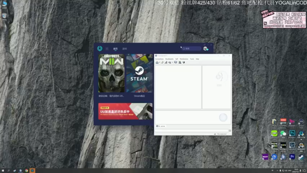Click the highlighted UU accelerator taskbar icon
307x173 pixels.
(32, 171)
